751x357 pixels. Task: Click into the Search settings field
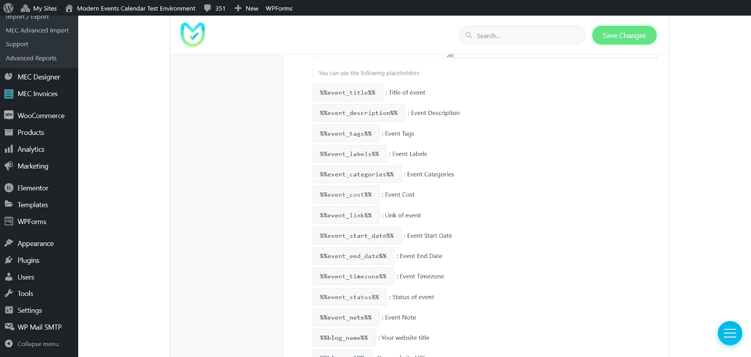pyautogui.click(x=522, y=35)
